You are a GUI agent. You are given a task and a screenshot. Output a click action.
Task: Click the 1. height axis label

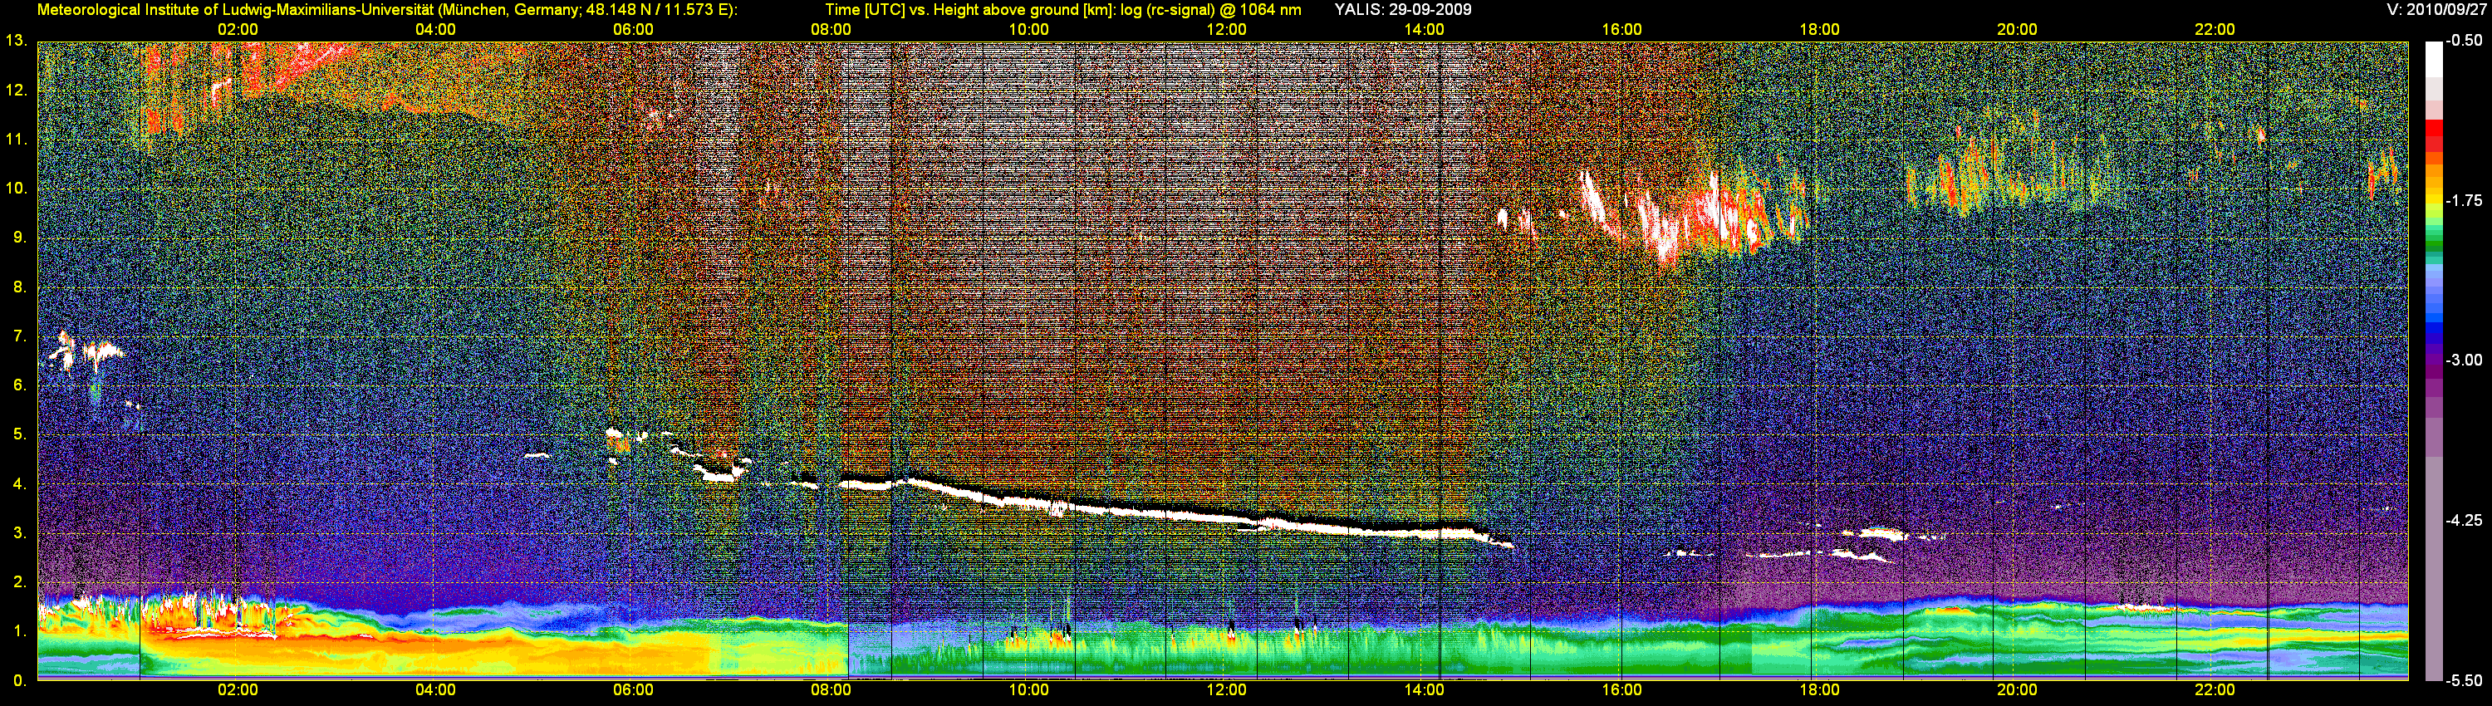point(19,631)
